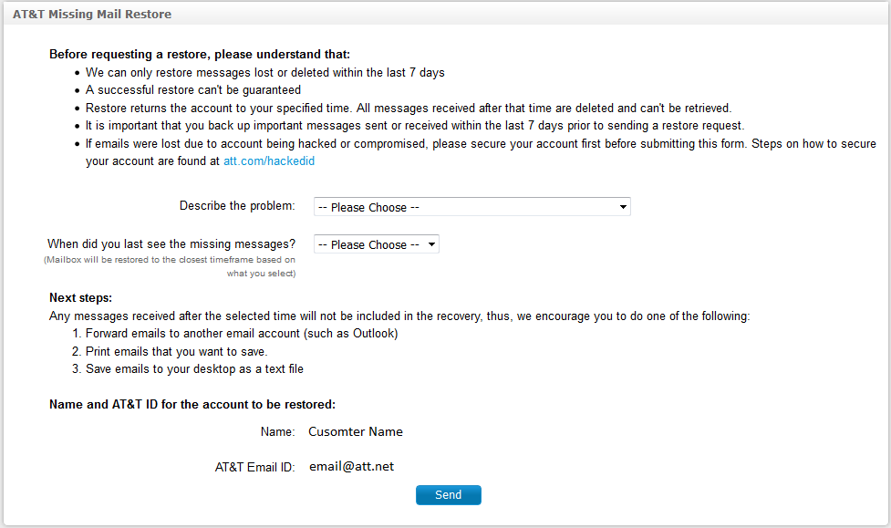891x528 pixels.
Task: Click the "Next steps:" heading
Action: (80, 298)
